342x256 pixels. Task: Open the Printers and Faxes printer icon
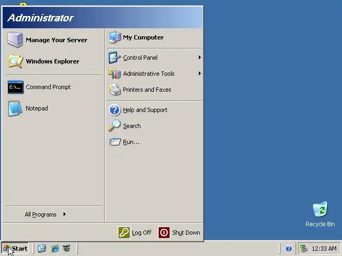(114, 90)
